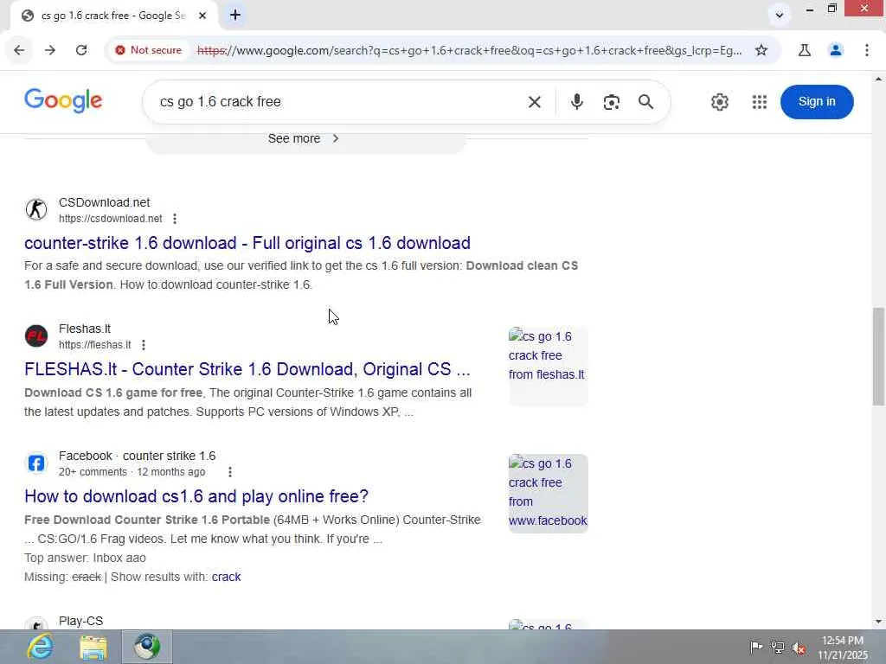Open File Explorer from the taskbar

click(93, 647)
